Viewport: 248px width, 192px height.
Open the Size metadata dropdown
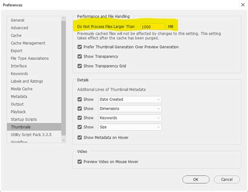click(x=130, y=127)
